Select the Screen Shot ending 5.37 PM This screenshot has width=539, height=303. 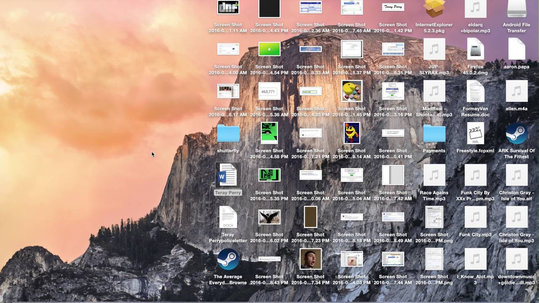(352, 49)
